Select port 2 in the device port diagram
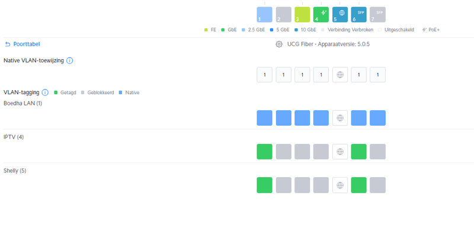The width and height of the screenshot is (474, 250). point(284,14)
